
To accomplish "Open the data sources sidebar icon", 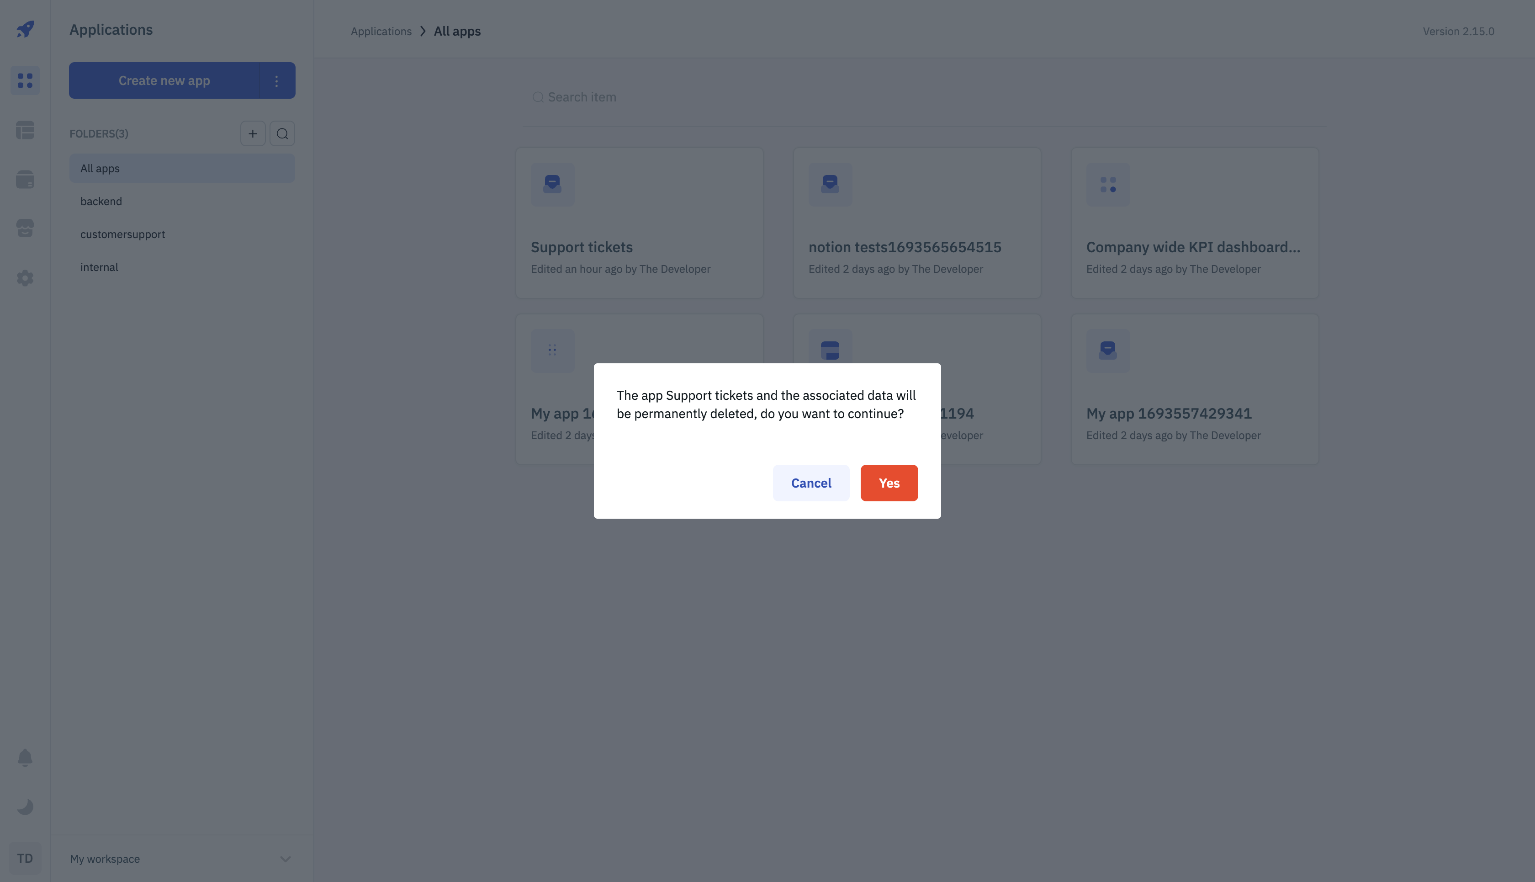I will (25, 179).
